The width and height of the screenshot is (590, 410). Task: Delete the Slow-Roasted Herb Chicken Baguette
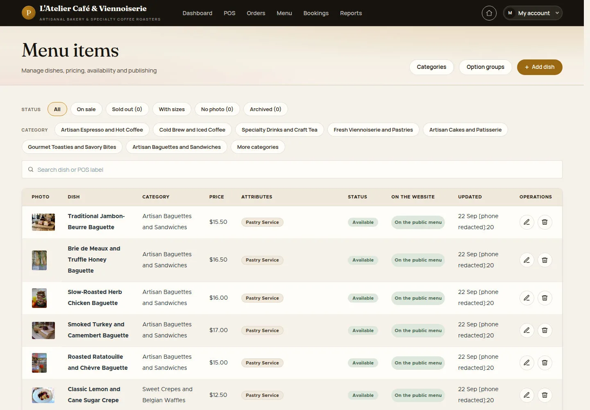pos(545,298)
